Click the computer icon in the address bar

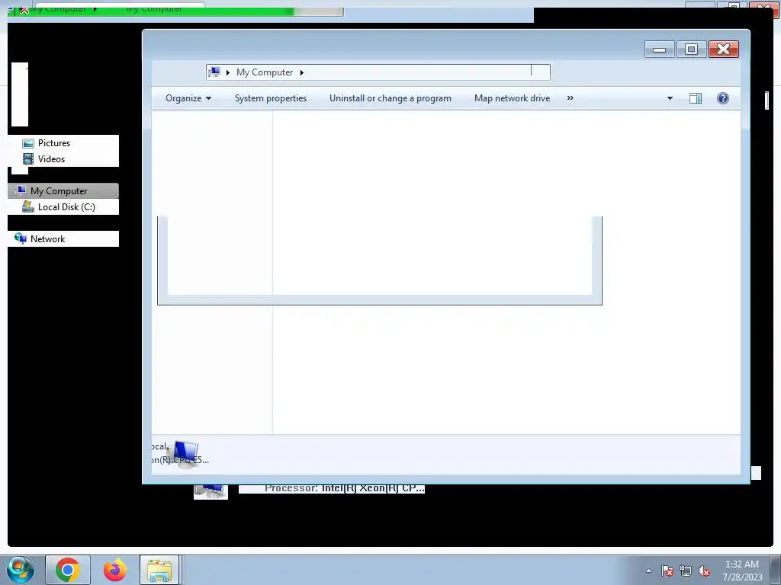214,72
